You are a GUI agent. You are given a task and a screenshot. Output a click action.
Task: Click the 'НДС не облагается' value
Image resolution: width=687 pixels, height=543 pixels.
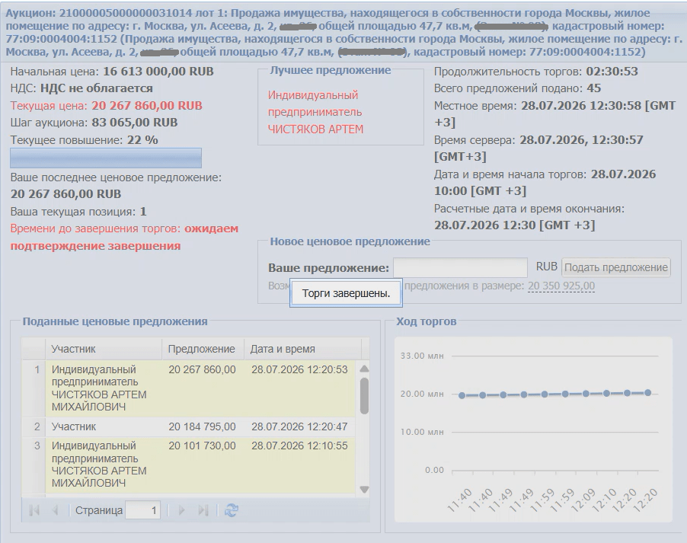click(97, 88)
